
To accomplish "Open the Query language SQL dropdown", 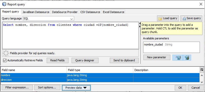I will click(x=48, y=18).
